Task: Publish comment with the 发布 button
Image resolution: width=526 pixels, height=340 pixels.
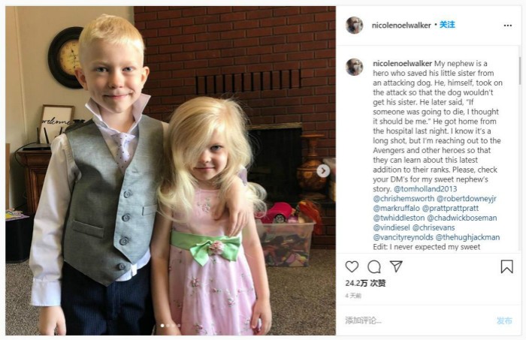Action: coord(504,320)
